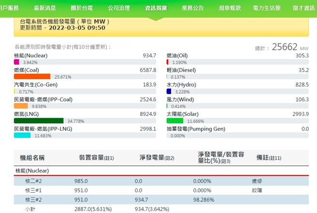
Task: Click the 裝置容量 column header
Action: pyautogui.click(x=96, y=158)
